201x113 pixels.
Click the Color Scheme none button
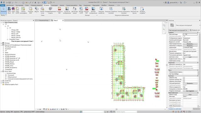tap(190, 57)
